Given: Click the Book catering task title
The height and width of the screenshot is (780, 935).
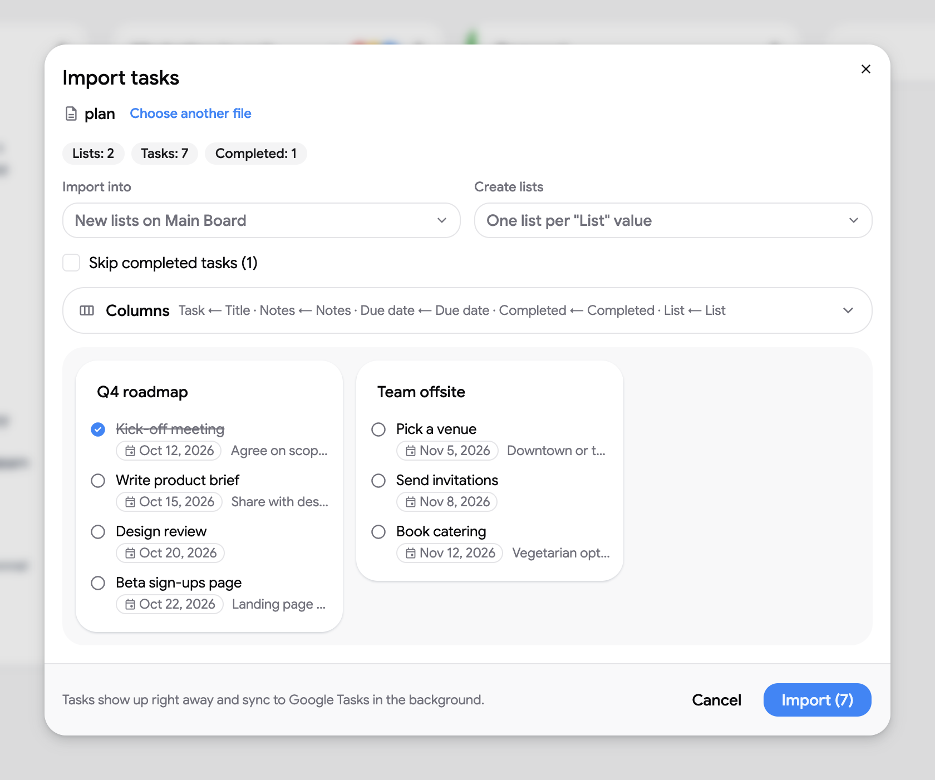Looking at the screenshot, I should (441, 531).
